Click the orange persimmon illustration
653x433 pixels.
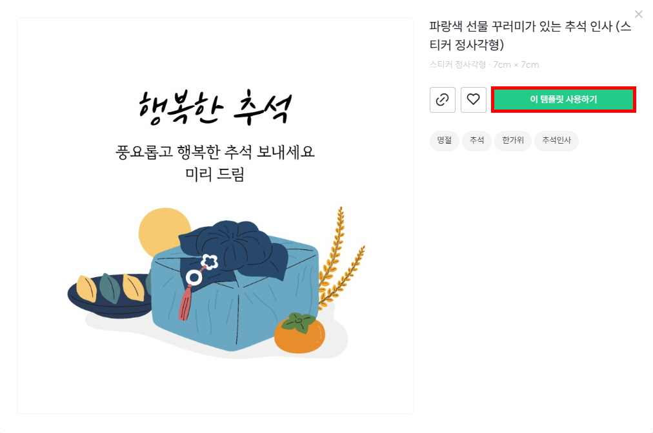[299, 334]
